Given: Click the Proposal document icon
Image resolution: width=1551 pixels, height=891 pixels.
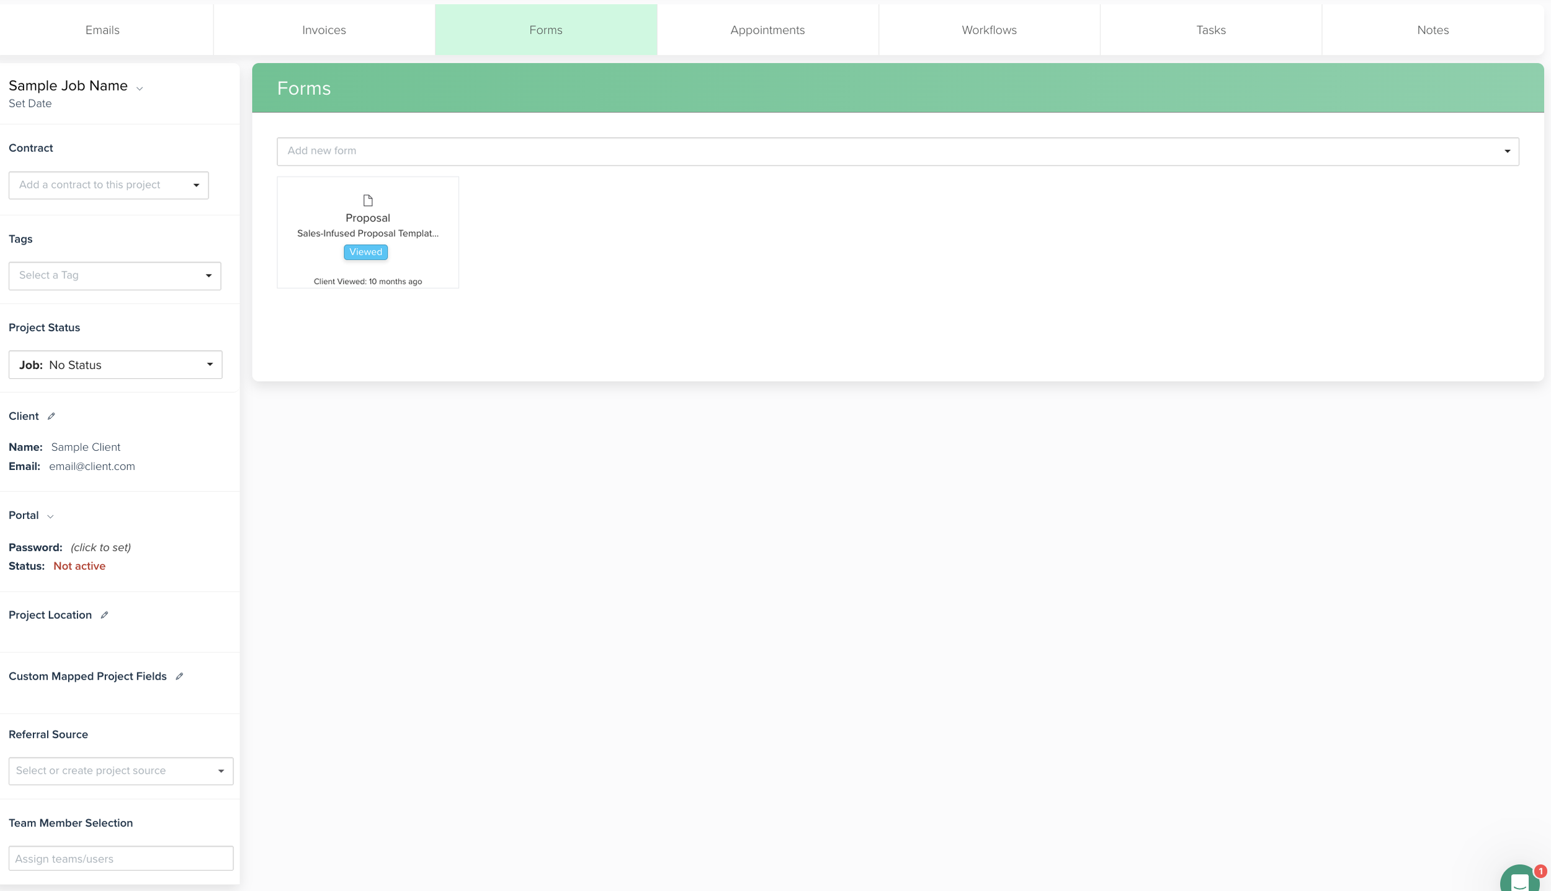Looking at the screenshot, I should click(x=368, y=200).
